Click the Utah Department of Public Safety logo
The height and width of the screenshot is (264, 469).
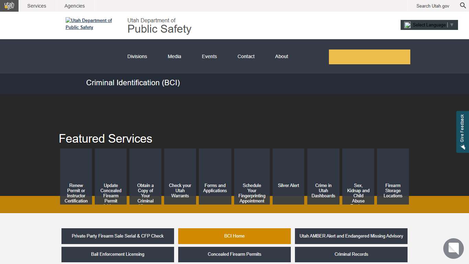point(89,24)
